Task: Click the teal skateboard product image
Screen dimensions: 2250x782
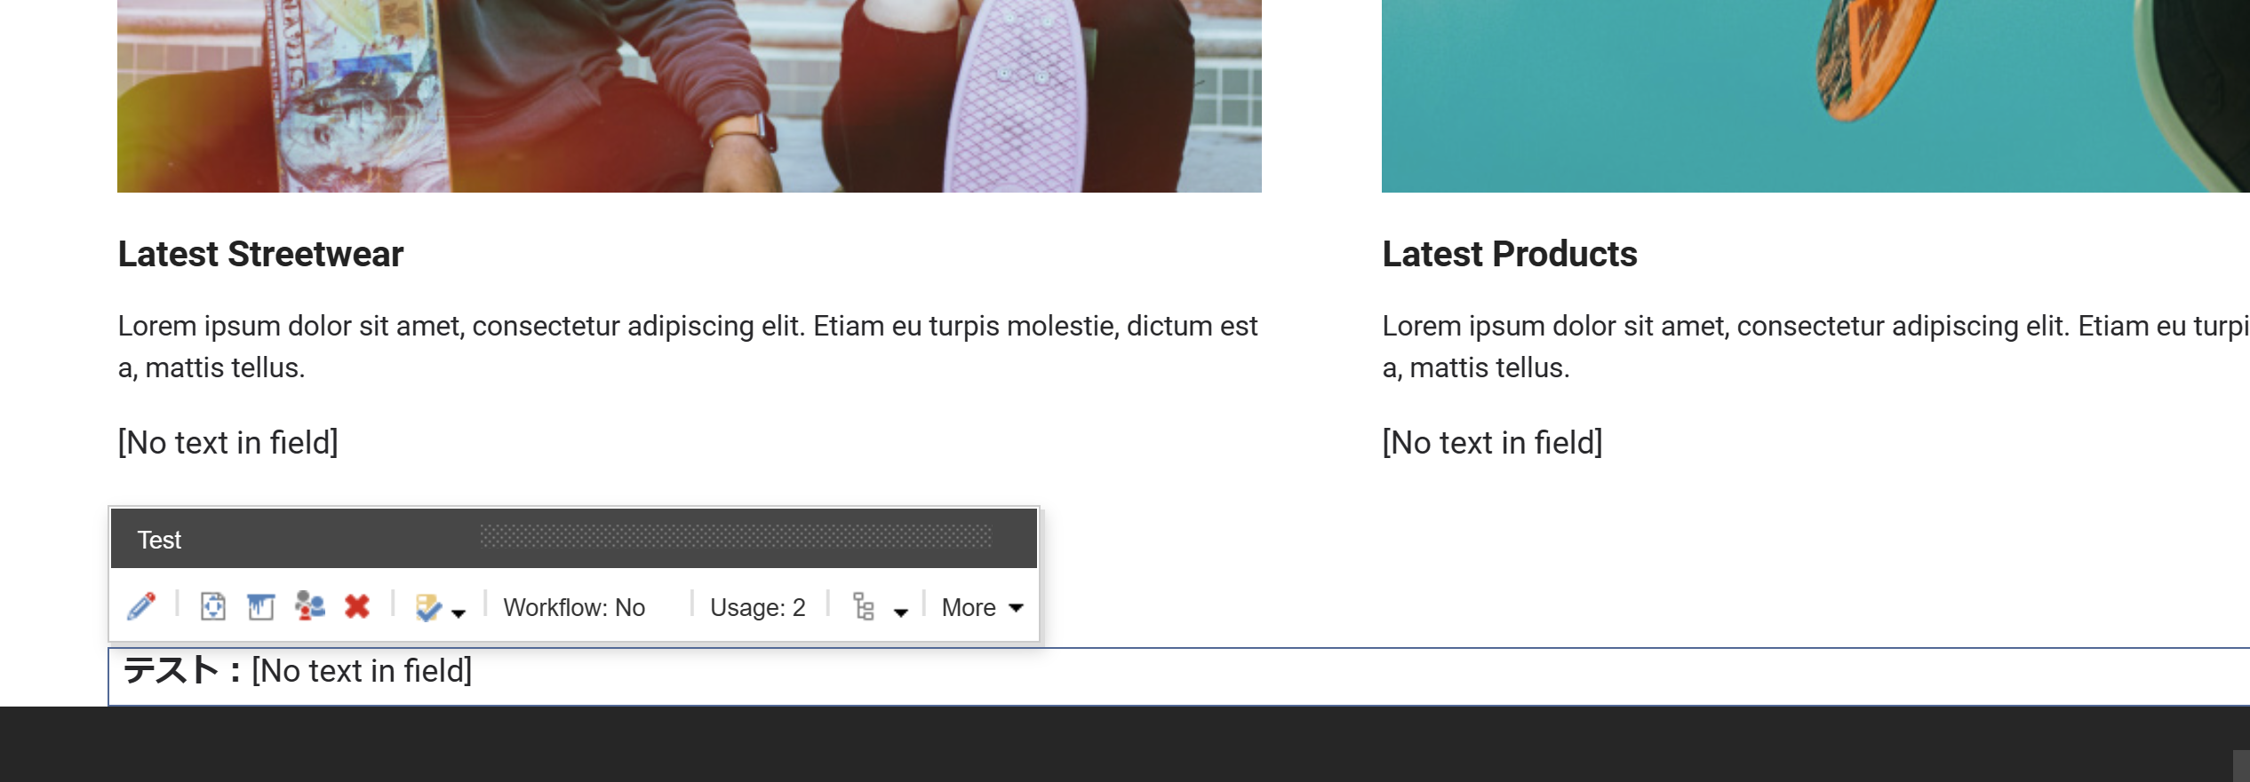Action: click(1815, 96)
